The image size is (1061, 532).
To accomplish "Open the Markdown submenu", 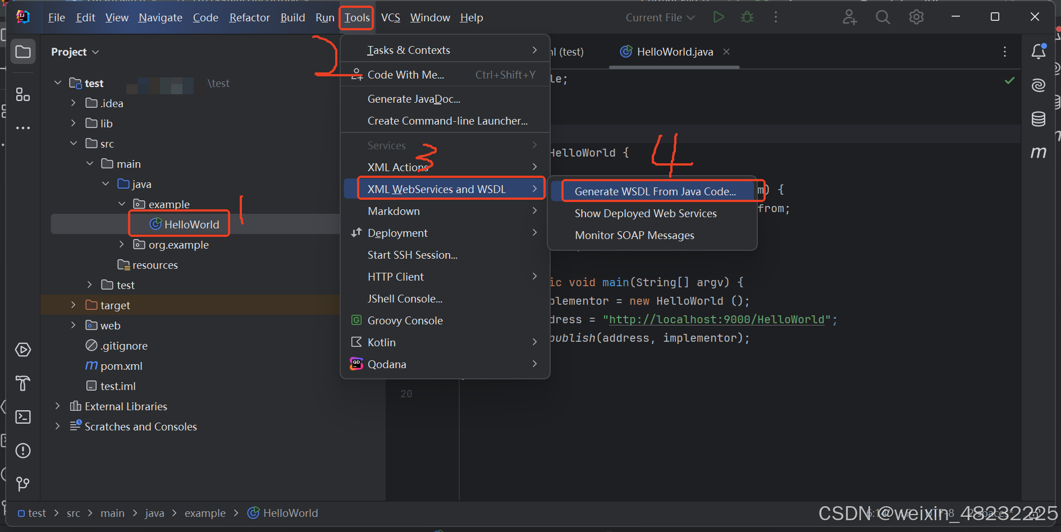I will click(445, 211).
